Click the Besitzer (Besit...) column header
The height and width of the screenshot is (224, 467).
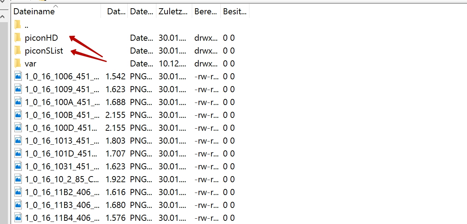234,12
